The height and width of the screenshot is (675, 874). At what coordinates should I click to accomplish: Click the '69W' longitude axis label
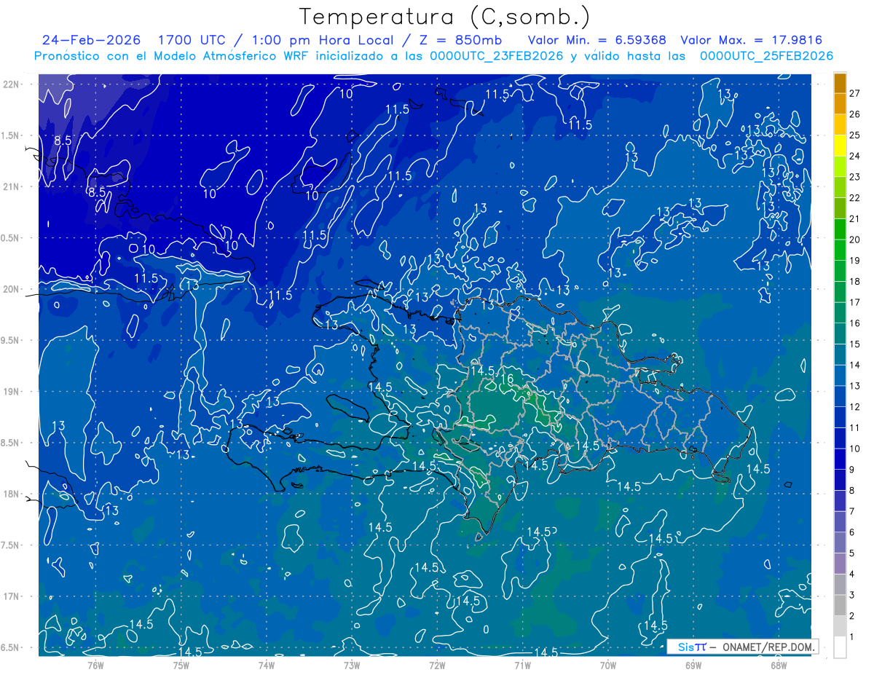(693, 665)
